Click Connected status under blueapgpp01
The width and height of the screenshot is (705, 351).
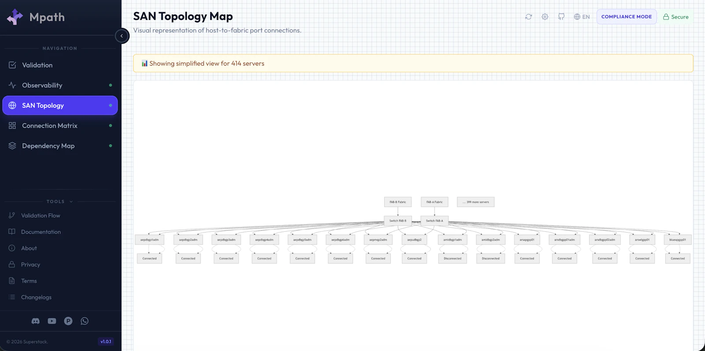(678, 259)
